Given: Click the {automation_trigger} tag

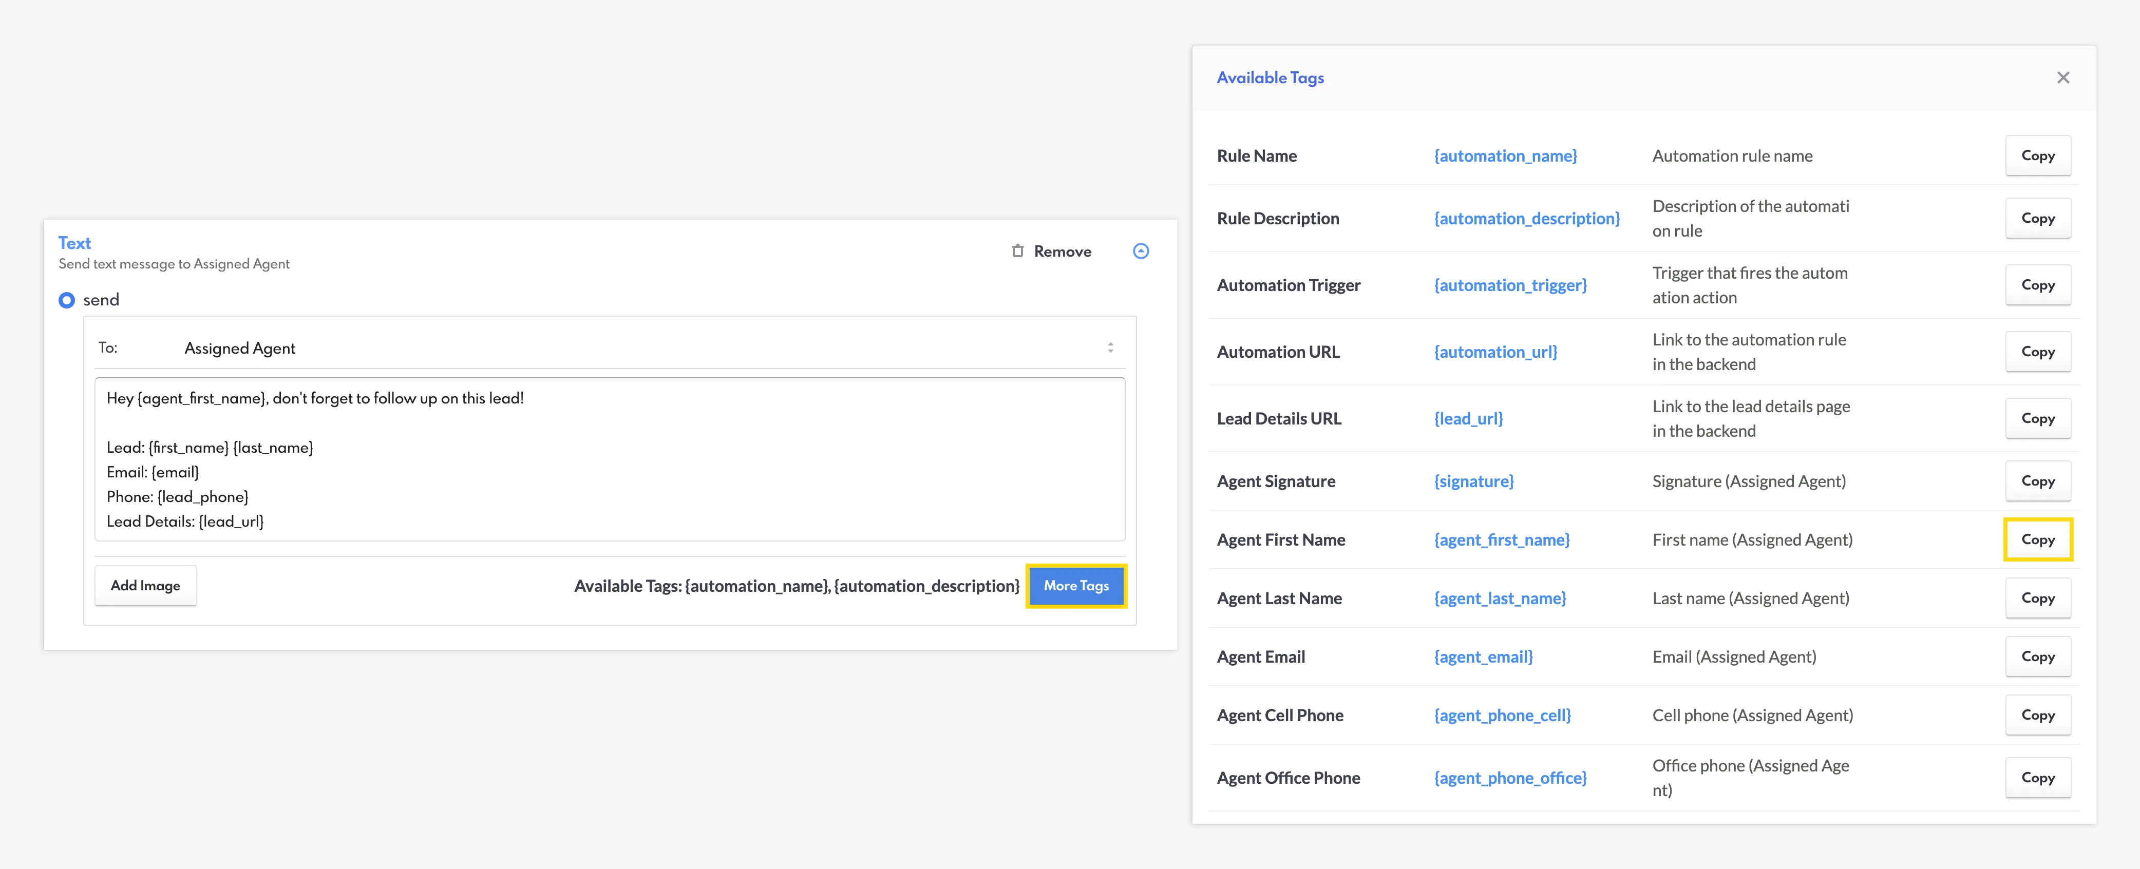Looking at the screenshot, I should pos(1510,285).
